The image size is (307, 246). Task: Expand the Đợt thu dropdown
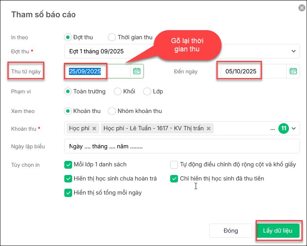[x=293, y=51]
